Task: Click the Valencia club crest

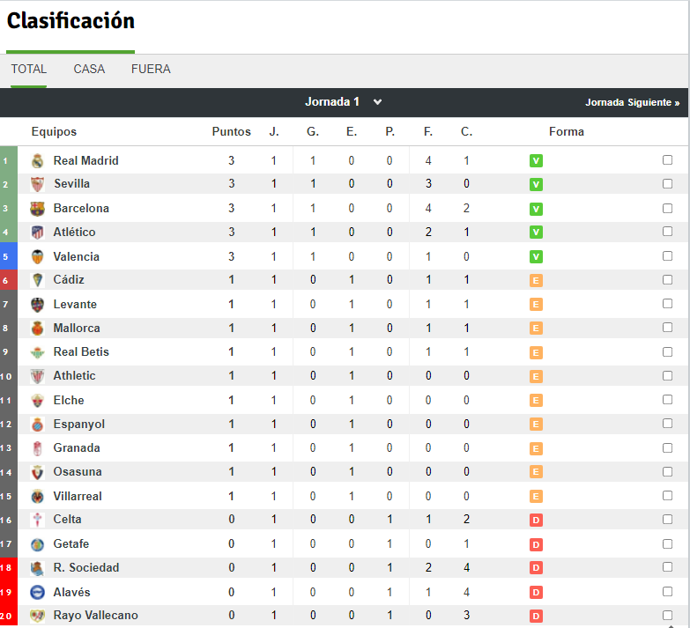Action: [37, 257]
